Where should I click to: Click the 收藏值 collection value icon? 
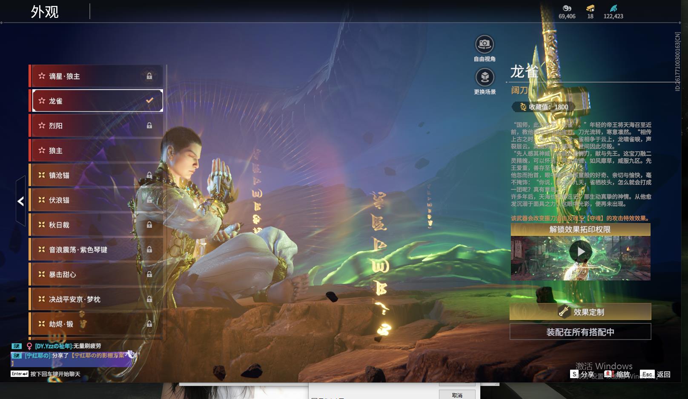[523, 107]
